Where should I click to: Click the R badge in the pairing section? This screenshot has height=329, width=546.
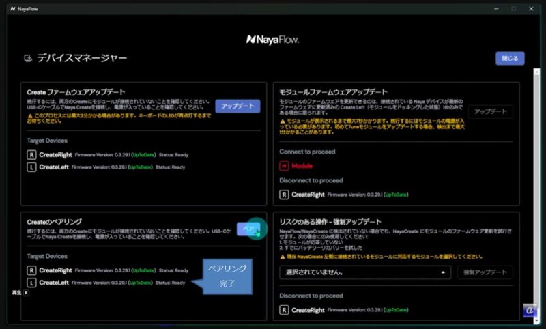(x=31, y=270)
